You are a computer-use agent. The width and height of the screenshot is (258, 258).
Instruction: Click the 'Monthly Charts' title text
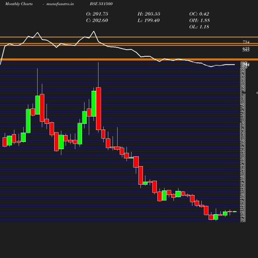click(19, 4)
